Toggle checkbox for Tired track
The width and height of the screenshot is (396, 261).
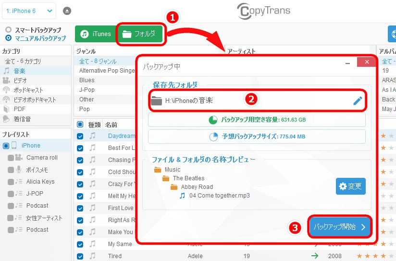80,256
